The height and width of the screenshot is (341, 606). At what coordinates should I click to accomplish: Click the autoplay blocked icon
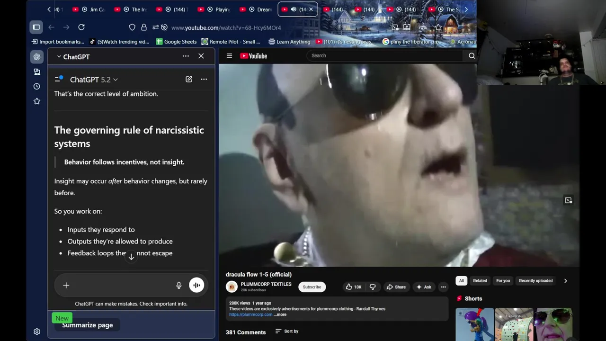(x=164, y=27)
